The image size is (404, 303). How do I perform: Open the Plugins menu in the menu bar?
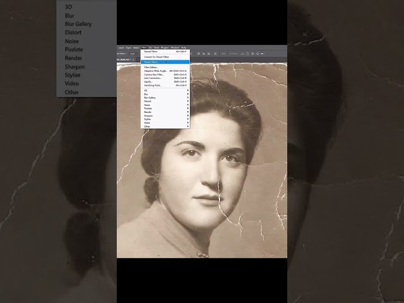tap(165, 48)
